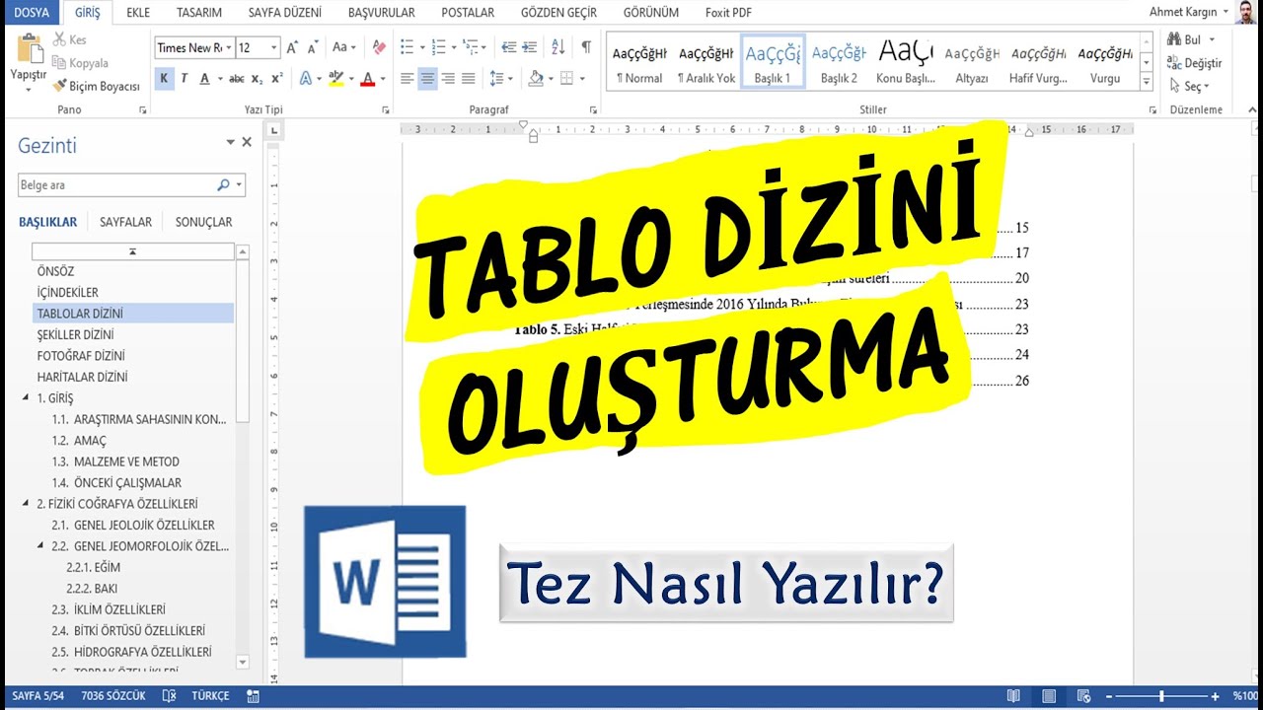Open line spacing dropdown
Screen dimensions: 1263x710
[502, 78]
